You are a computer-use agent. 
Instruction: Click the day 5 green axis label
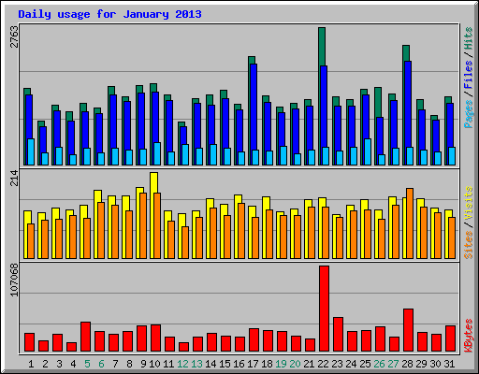click(x=87, y=364)
